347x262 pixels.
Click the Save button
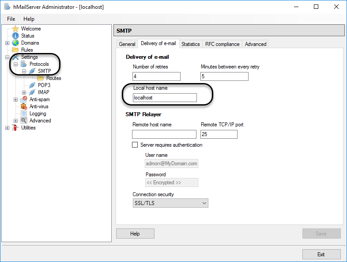(x=321, y=234)
